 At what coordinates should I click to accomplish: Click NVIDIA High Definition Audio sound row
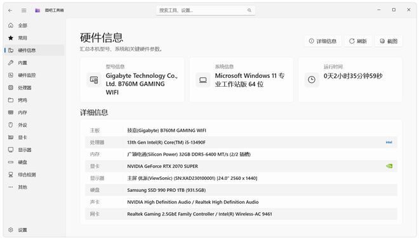(241, 202)
